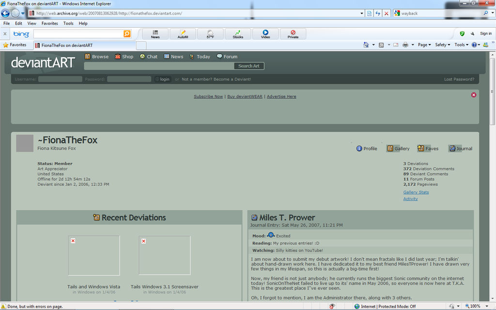
Task: Open the News link in the deviantART nav
Action: [x=174, y=57]
